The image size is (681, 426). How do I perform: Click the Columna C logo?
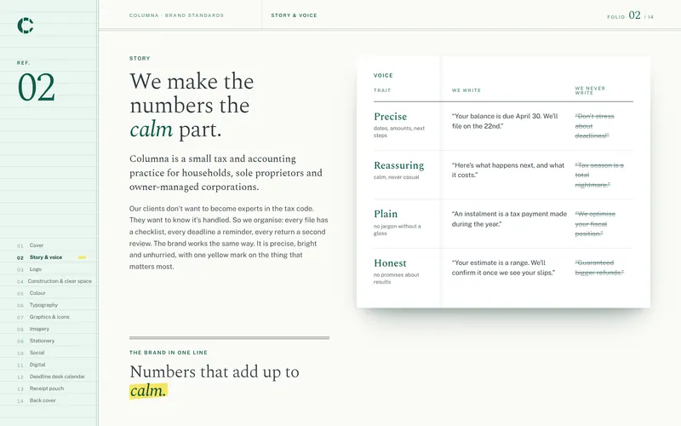26,26
